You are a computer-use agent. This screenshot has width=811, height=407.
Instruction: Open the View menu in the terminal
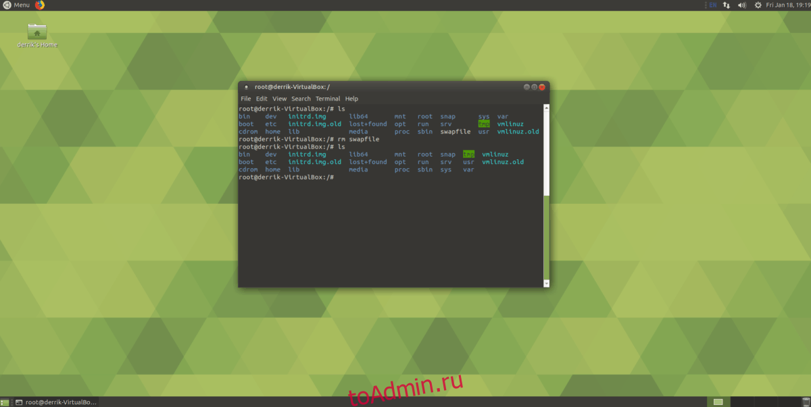click(280, 99)
